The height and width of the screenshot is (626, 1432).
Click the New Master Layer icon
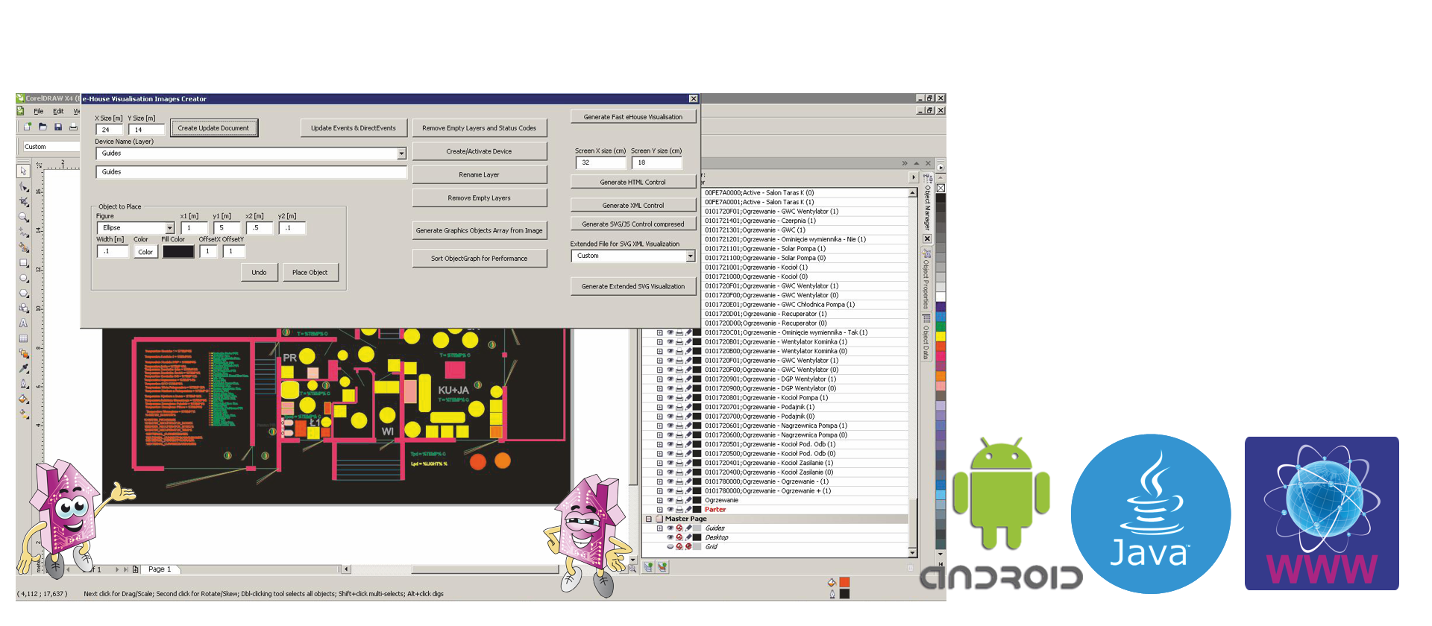(x=662, y=567)
